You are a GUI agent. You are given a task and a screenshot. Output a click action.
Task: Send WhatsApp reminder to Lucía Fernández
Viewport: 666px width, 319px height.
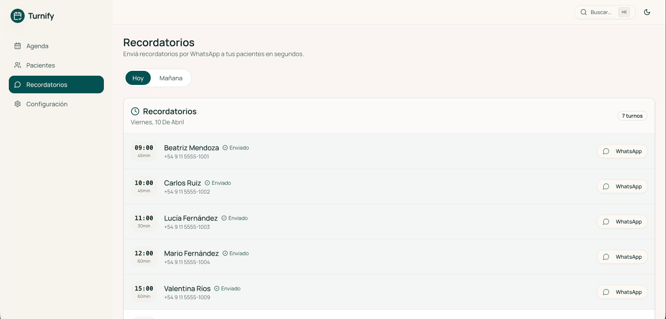pyautogui.click(x=622, y=222)
